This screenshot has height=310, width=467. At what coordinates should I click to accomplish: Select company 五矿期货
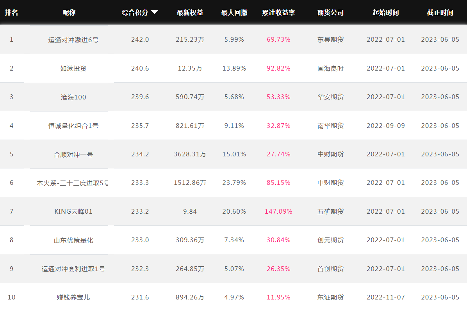coord(331,211)
